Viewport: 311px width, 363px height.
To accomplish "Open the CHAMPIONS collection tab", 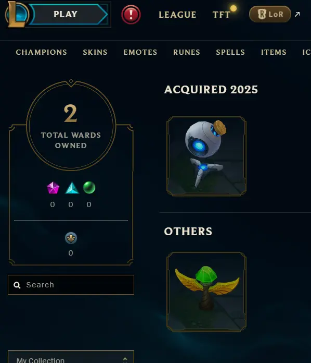I will pos(41,52).
